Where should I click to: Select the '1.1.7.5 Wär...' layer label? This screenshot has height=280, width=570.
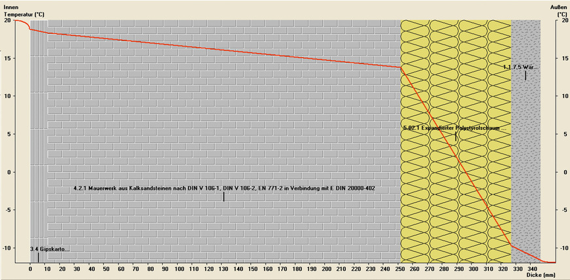click(x=521, y=67)
